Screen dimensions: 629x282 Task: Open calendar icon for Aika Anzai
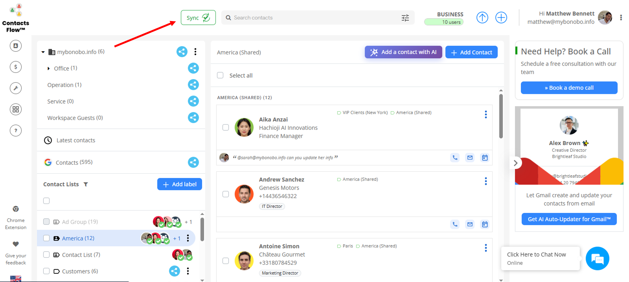pos(485,158)
